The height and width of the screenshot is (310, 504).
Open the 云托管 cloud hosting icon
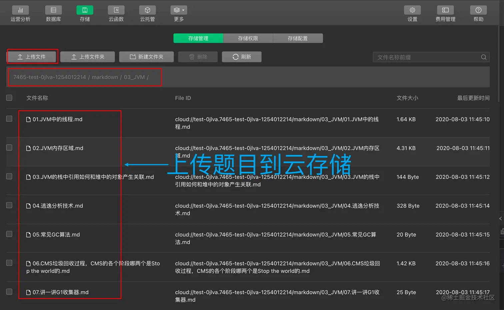147,10
